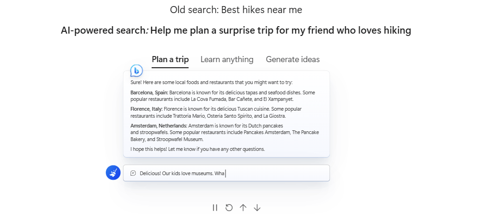Click the 'I hope this helps!' closing line
The width and height of the screenshot is (482, 220).
tap(197, 149)
